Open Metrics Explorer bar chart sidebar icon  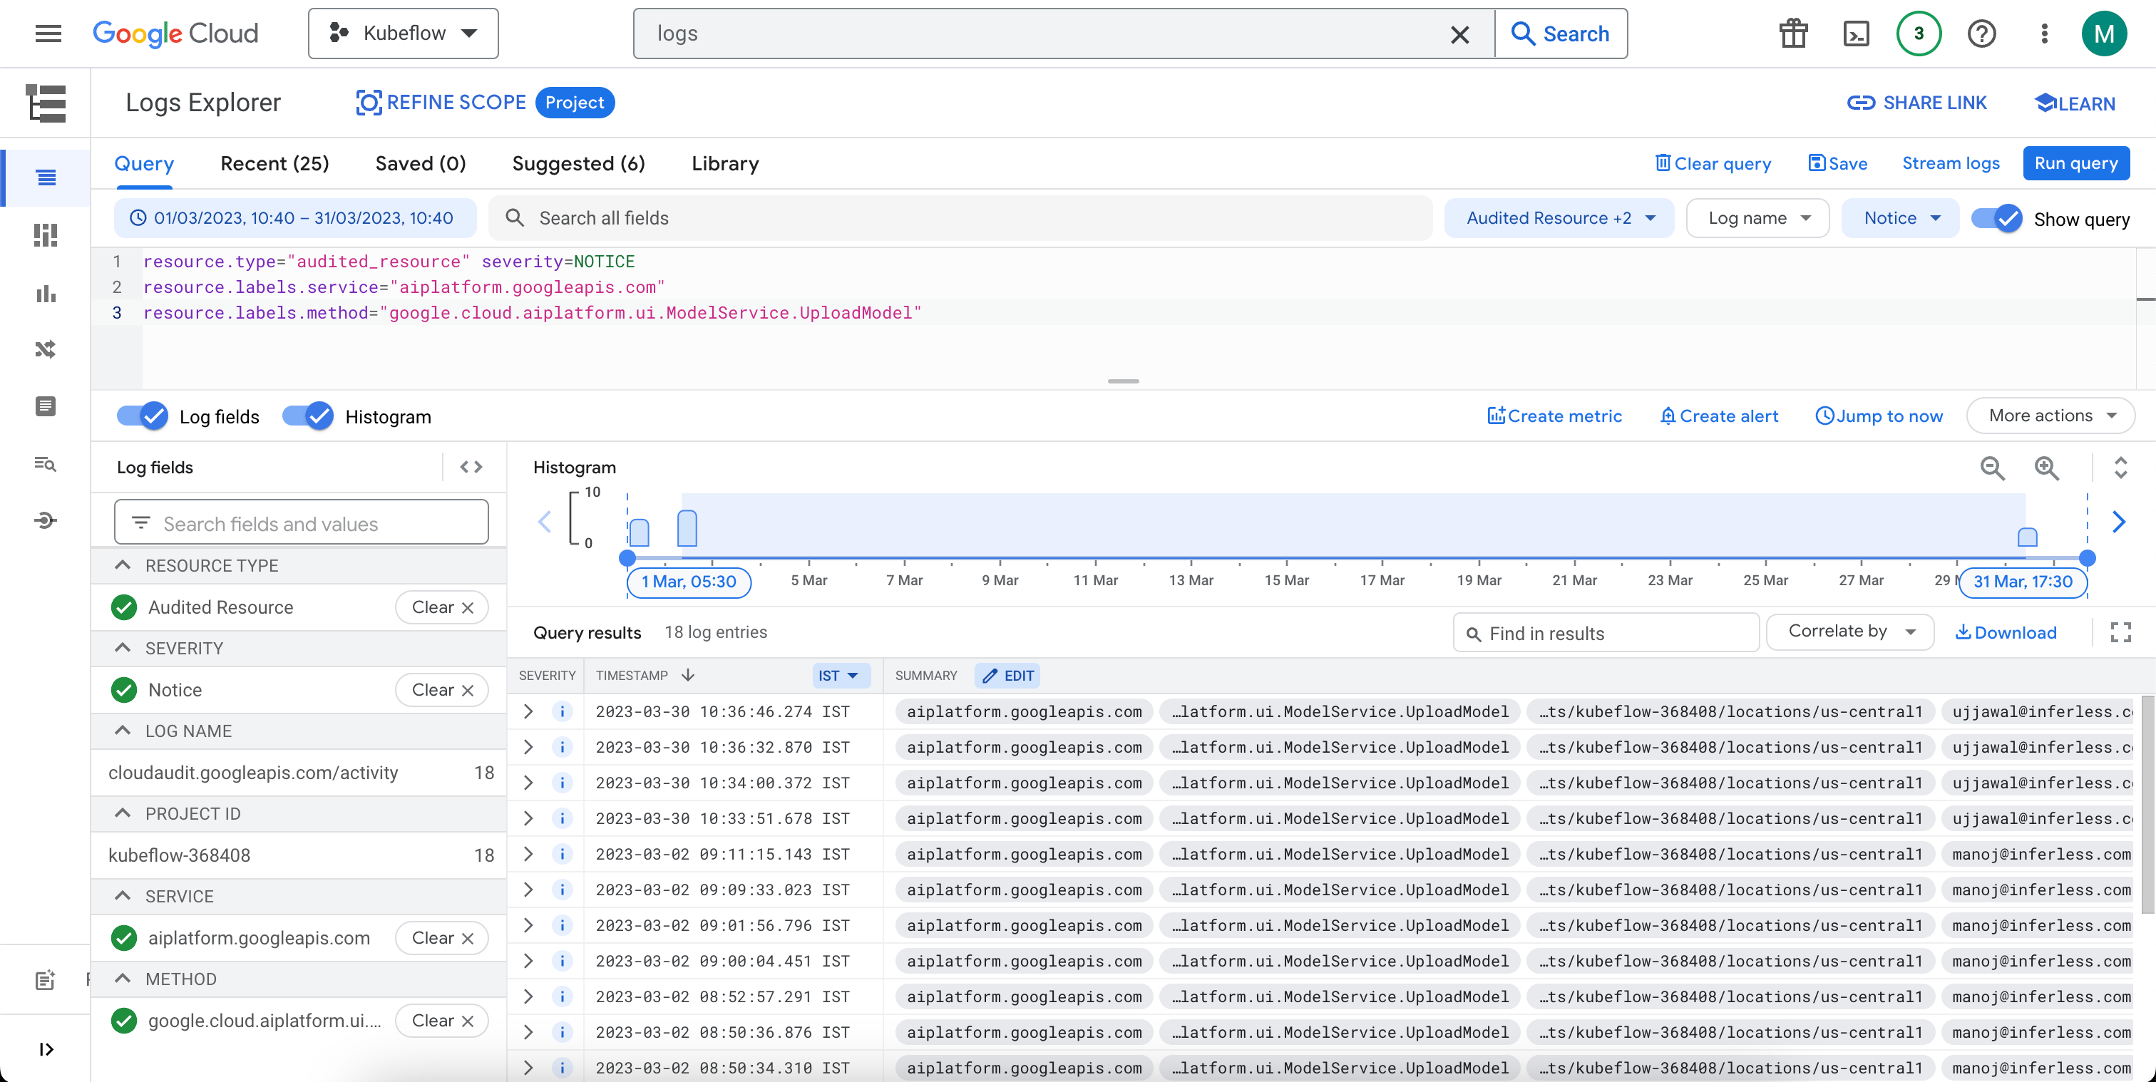point(46,294)
